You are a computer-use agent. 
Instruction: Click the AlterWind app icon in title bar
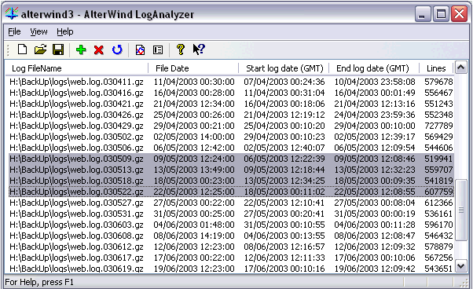pyautogui.click(x=12, y=13)
